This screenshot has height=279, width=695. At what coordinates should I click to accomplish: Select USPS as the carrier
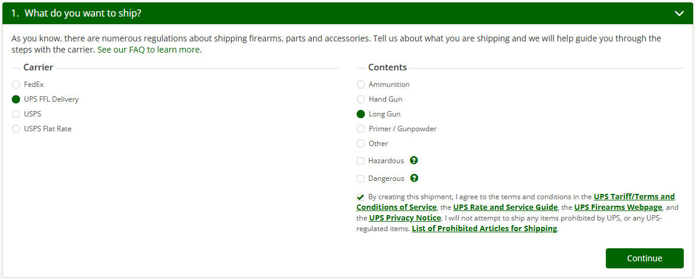16,114
